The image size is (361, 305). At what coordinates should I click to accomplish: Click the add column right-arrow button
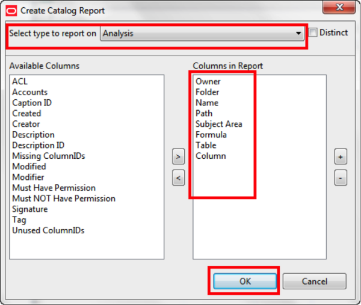[x=178, y=158]
